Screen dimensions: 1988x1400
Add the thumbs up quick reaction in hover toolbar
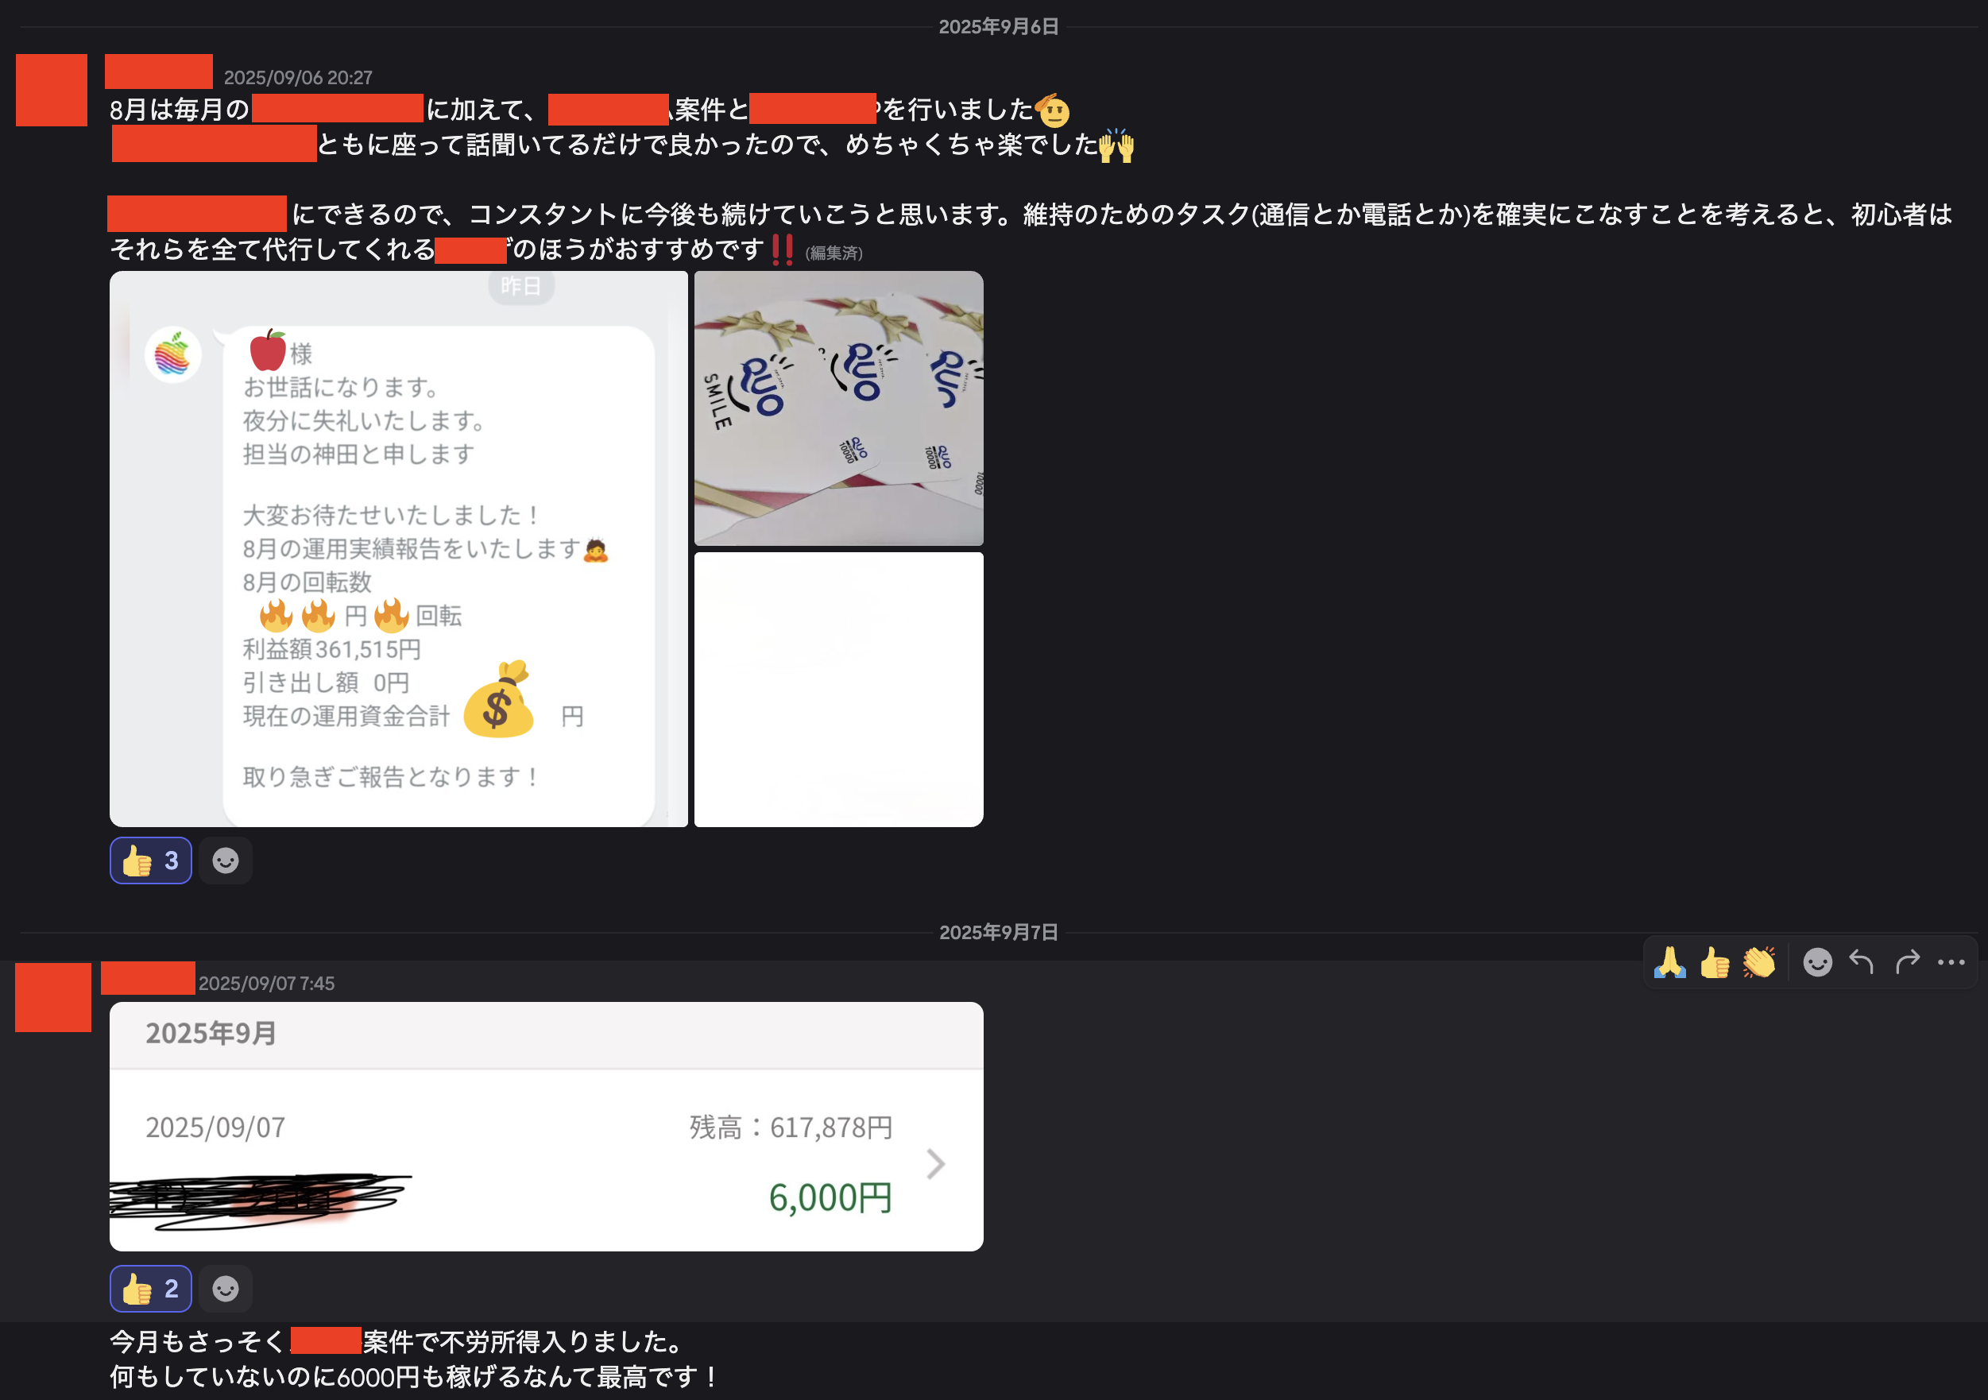pos(1715,962)
